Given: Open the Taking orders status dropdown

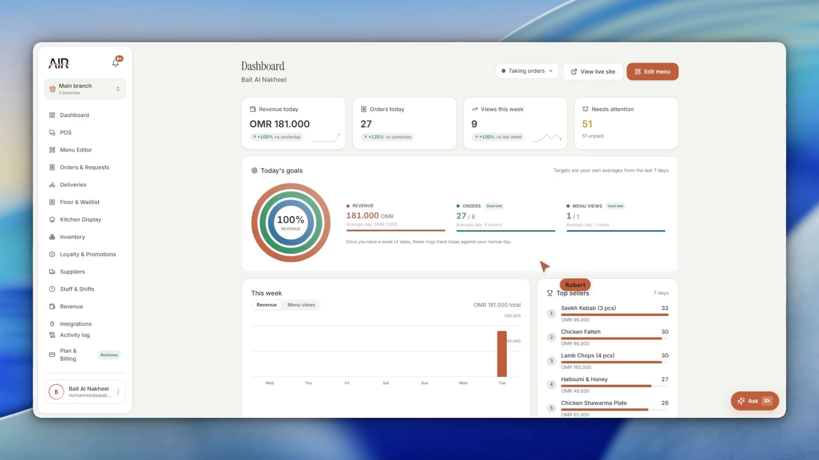Looking at the screenshot, I should point(527,71).
